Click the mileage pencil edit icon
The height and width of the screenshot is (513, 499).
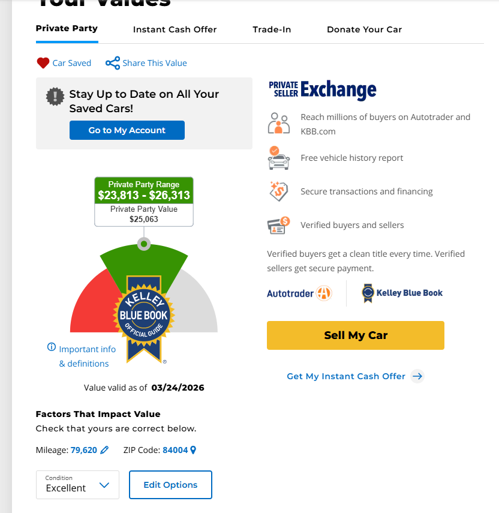click(x=104, y=450)
